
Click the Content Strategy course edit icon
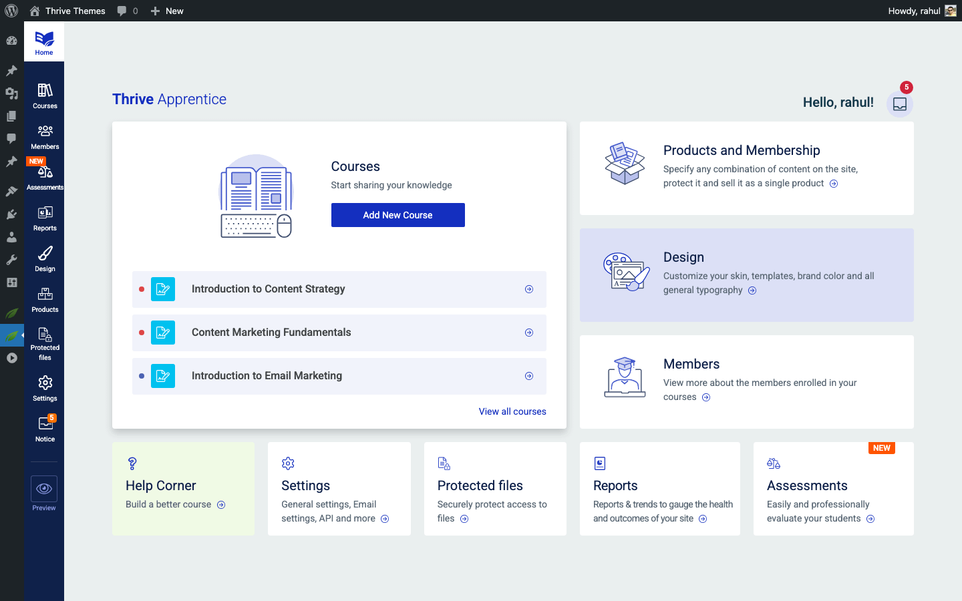[x=163, y=289]
